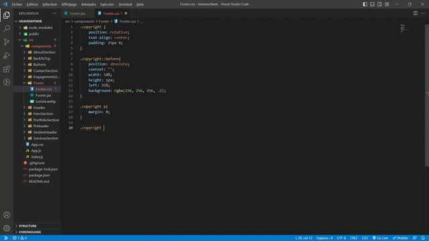429x241 pixels.
Task: Open the Affichage menu
Action: pos(69,5)
